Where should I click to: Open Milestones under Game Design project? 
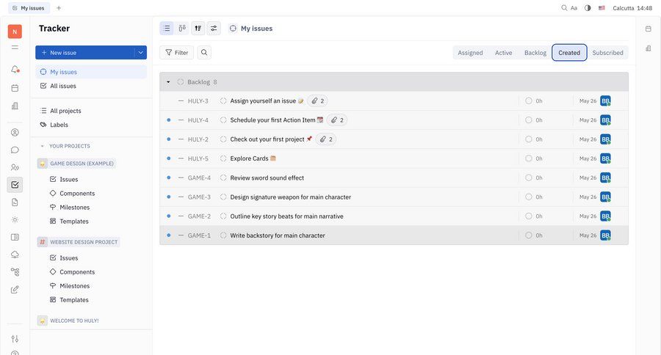[x=75, y=207]
